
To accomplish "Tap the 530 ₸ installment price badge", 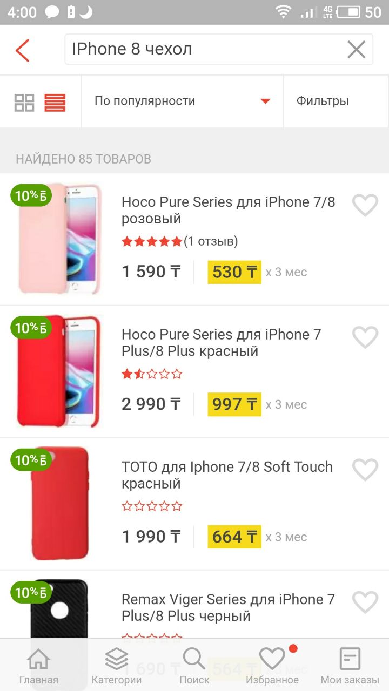I will [234, 272].
